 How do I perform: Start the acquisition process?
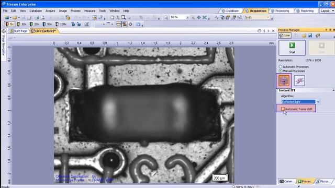[292, 48]
